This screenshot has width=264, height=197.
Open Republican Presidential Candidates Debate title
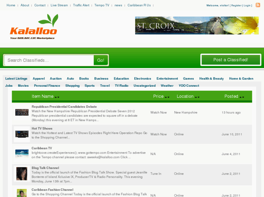[x=64, y=107]
